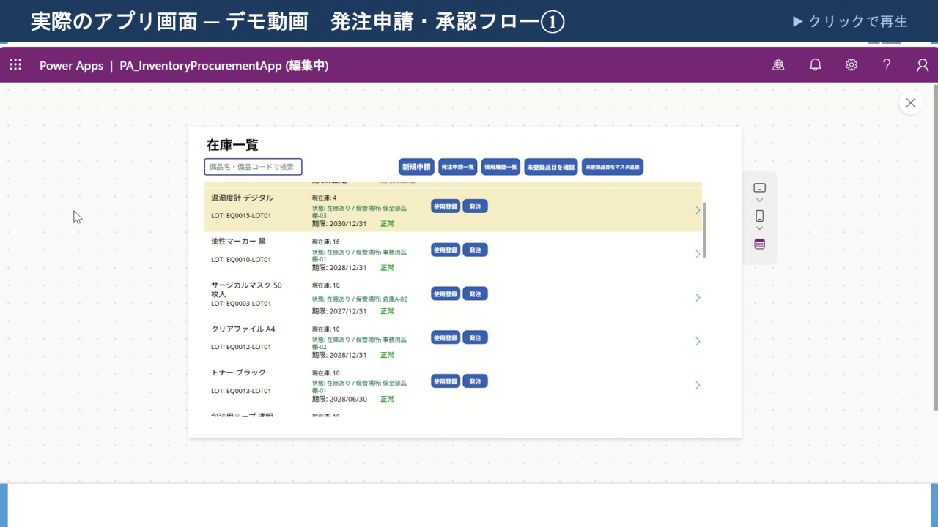Click 発注 for トナー ブラック

pos(475,381)
